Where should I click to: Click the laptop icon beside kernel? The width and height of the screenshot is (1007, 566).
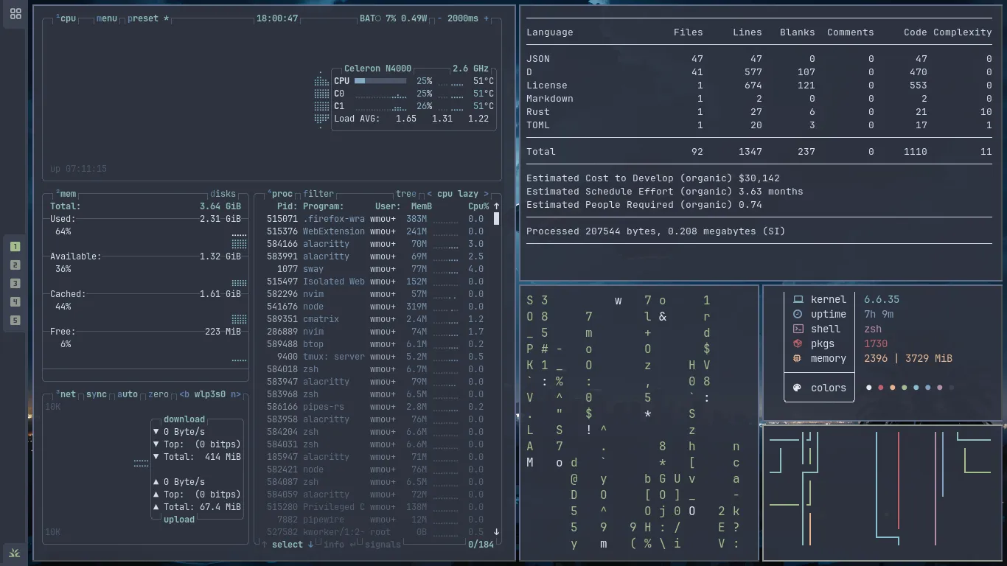[798, 300]
